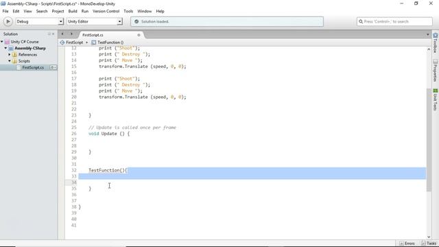
Task: Click the print "Shoot" statement on line 17
Action: 119,79
